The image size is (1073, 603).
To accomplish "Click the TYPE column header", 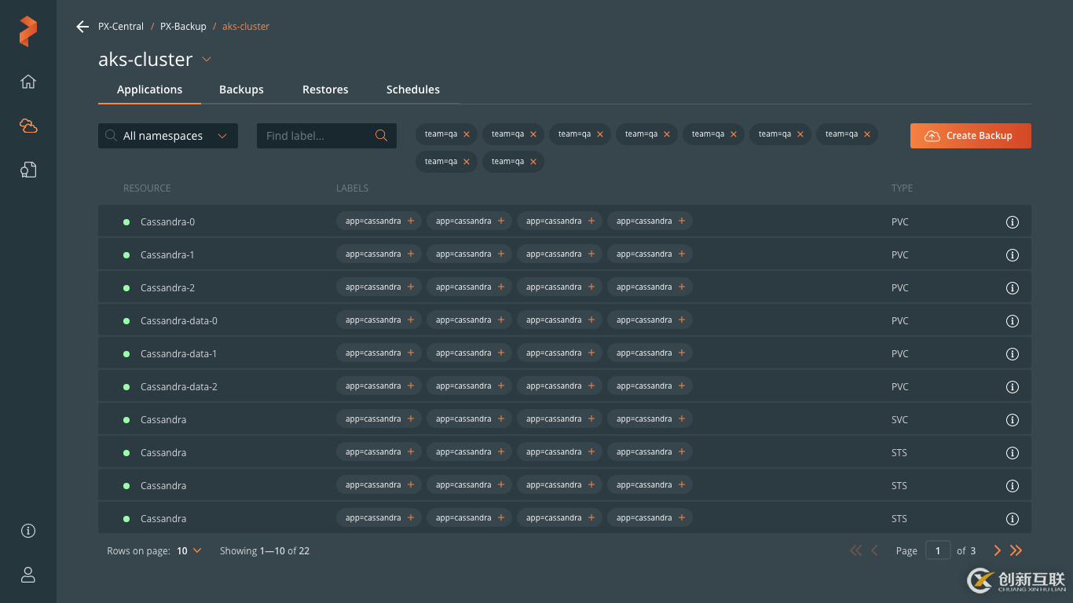I will pos(902,188).
